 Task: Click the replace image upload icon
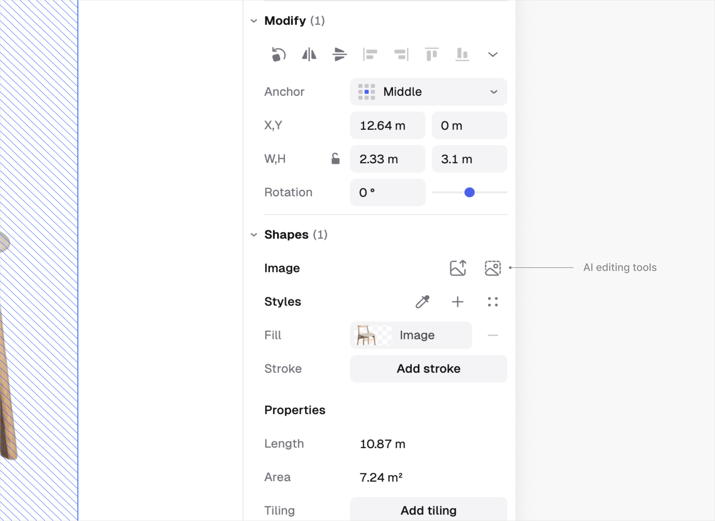click(458, 268)
